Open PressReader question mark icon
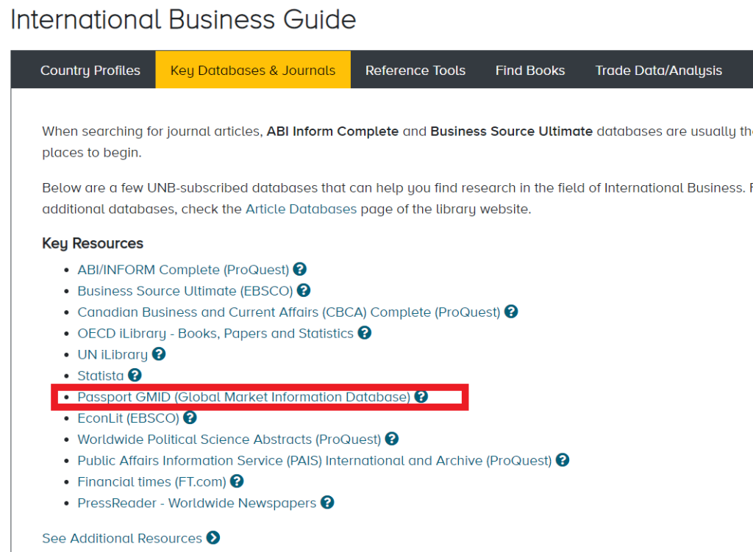The width and height of the screenshot is (753, 552). [327, 503]
